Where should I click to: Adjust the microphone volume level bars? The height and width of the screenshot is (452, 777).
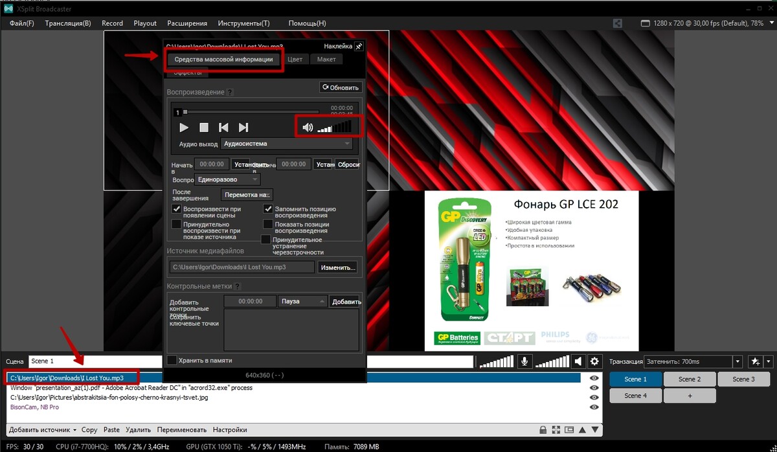pos(496,361)
